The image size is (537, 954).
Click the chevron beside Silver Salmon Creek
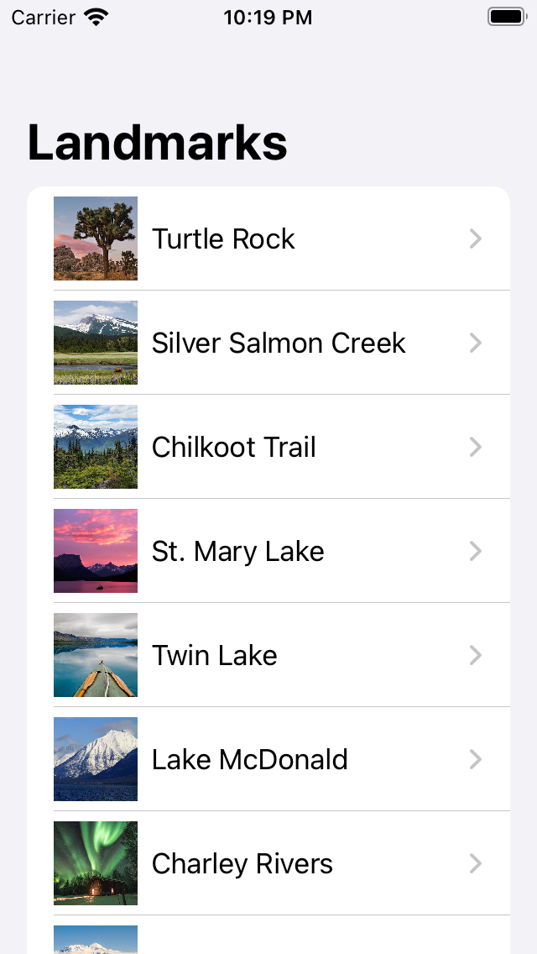click(x=476, y=343)
